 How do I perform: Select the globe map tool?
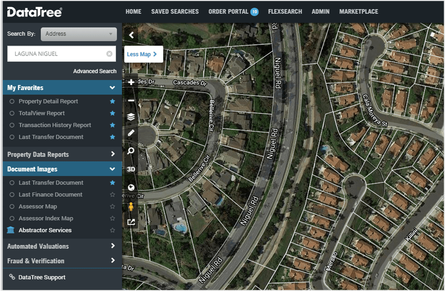131,187
